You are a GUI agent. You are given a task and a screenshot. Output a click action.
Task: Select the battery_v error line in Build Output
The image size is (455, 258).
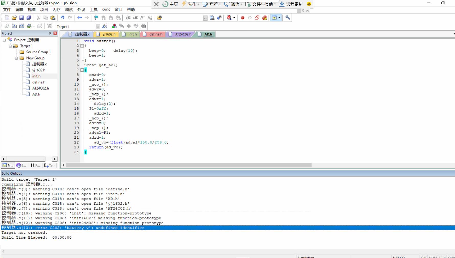[x=227, y=228]
